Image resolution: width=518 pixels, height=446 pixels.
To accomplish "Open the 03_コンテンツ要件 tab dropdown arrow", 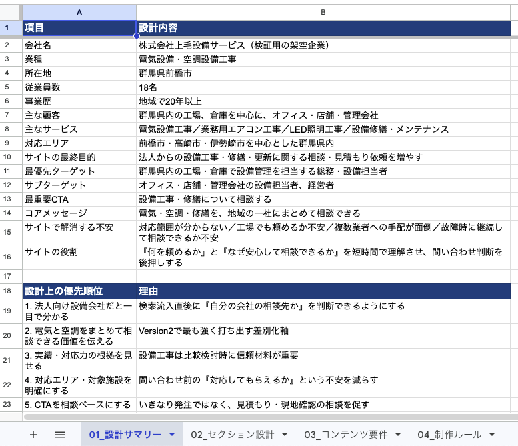I will 398,435.
